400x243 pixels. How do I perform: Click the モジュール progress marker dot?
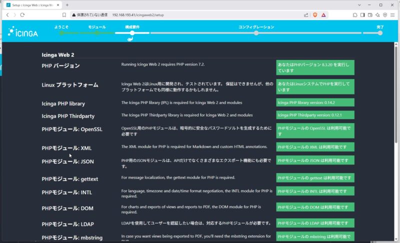coord(97,33)
